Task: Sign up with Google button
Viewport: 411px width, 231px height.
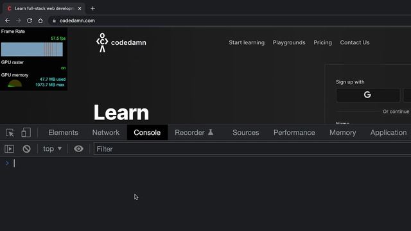Action: click(x=368, y=95)
